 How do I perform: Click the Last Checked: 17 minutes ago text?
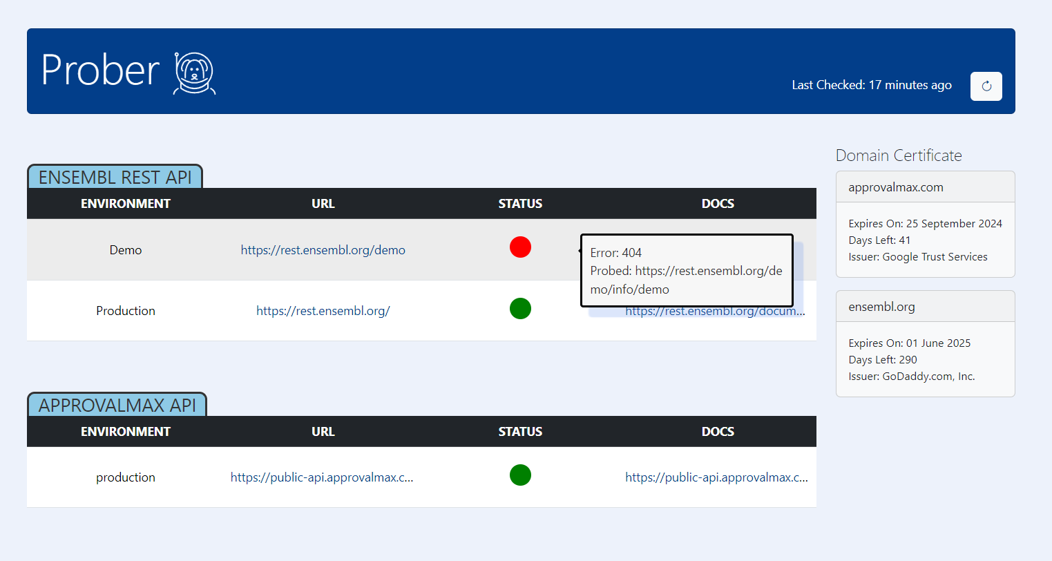point(872,85)
